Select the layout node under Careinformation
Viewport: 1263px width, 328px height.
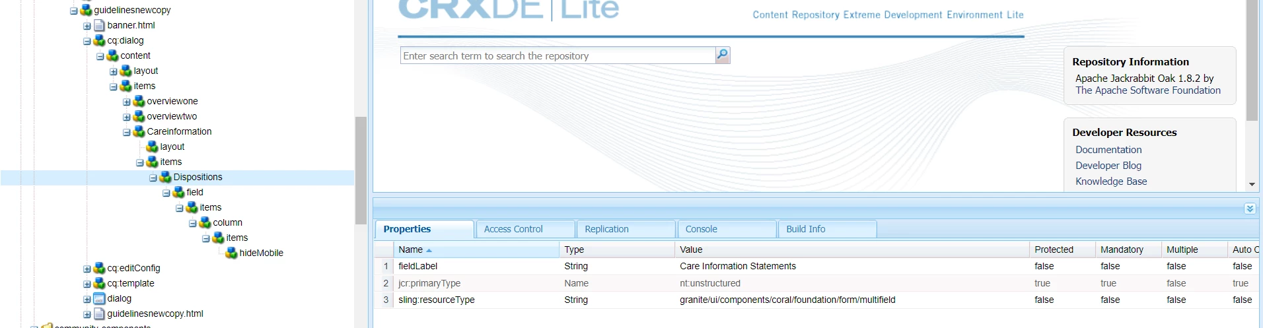(172, 147)
